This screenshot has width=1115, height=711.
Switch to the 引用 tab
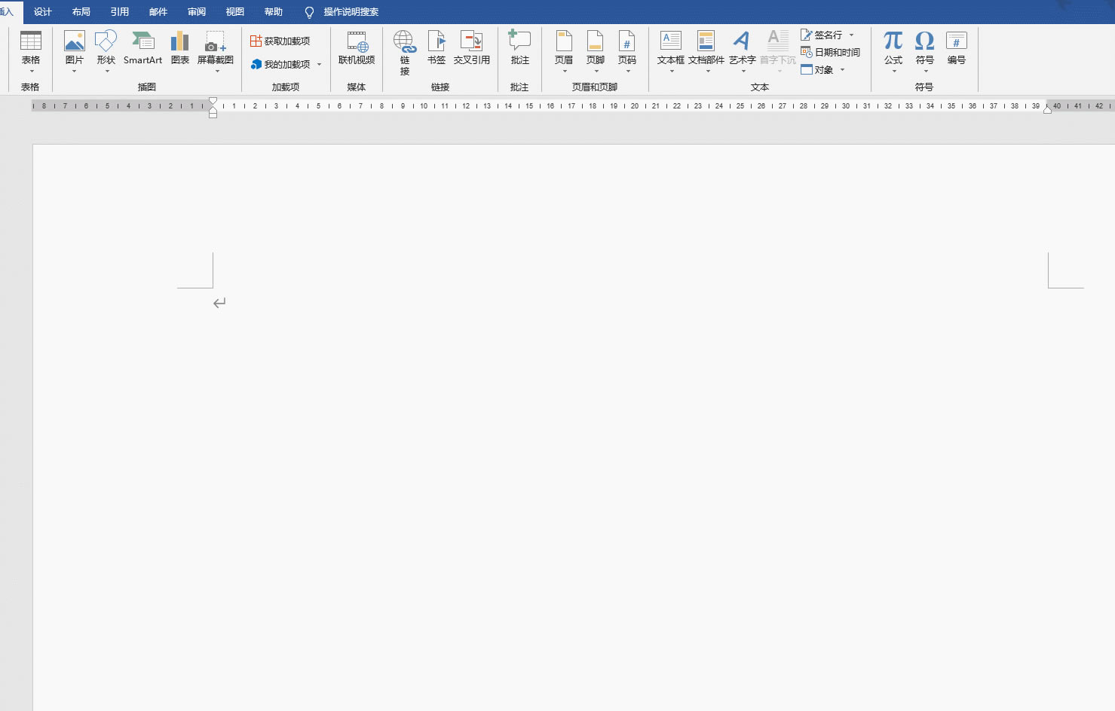click(x=120, y=12)
